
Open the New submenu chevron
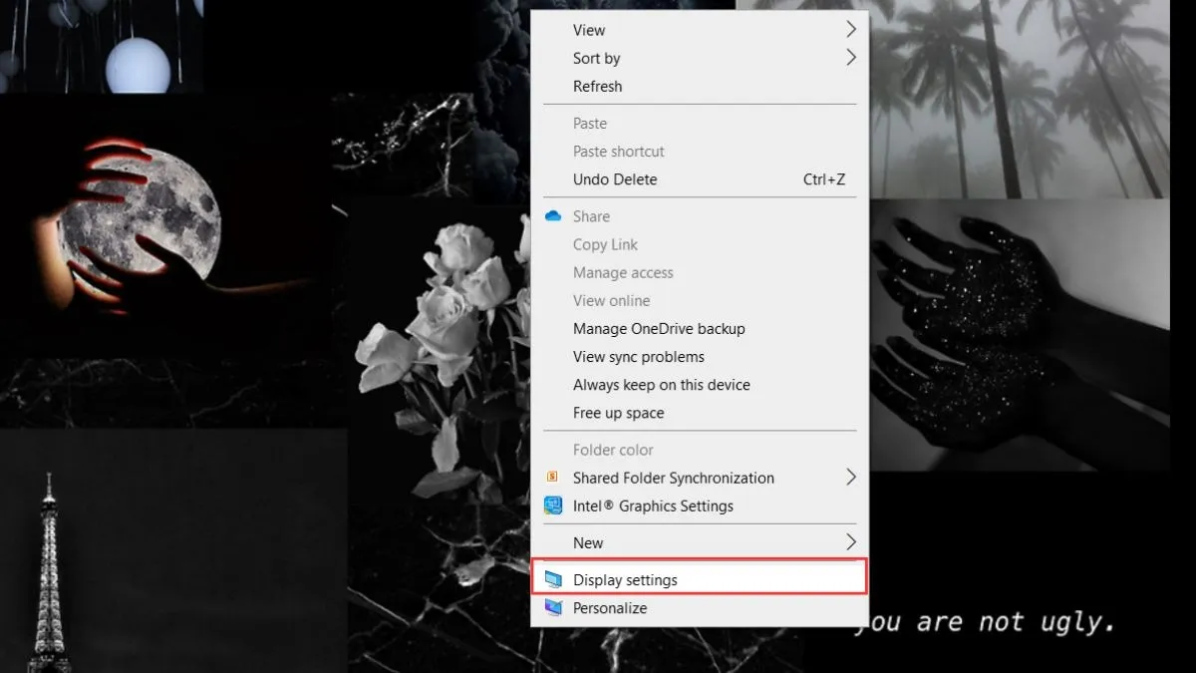(x=850, y=542)
